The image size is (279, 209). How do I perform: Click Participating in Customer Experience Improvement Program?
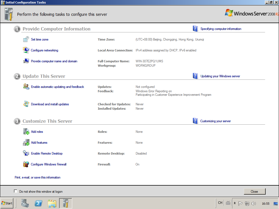pos(174,95)
